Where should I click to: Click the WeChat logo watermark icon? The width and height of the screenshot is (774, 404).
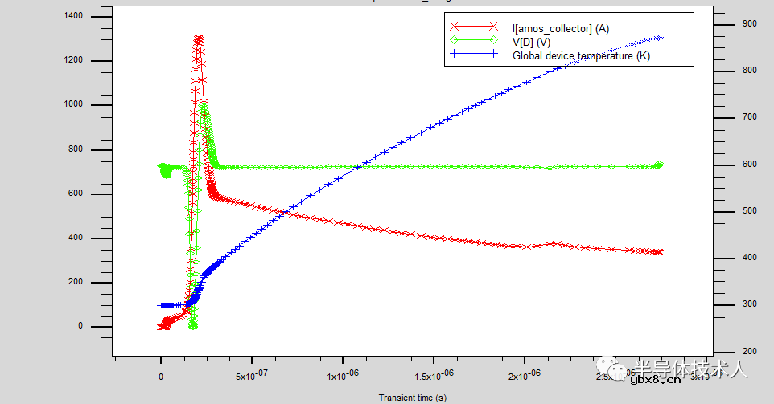coord(619,369)
